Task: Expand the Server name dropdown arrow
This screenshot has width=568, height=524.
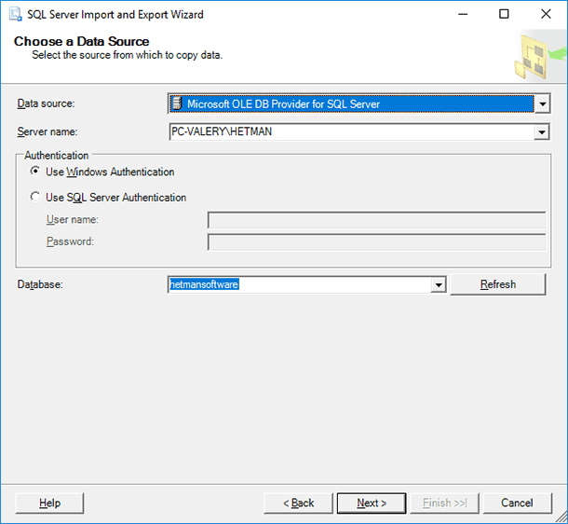Action: pyautogui.click(x=542, y=132)
